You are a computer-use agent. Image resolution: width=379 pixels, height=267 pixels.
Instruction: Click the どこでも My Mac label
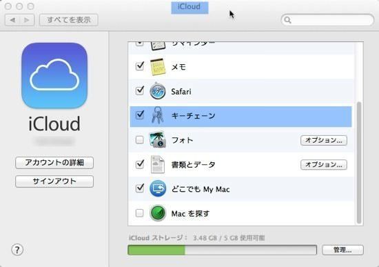tap(201, 189)
